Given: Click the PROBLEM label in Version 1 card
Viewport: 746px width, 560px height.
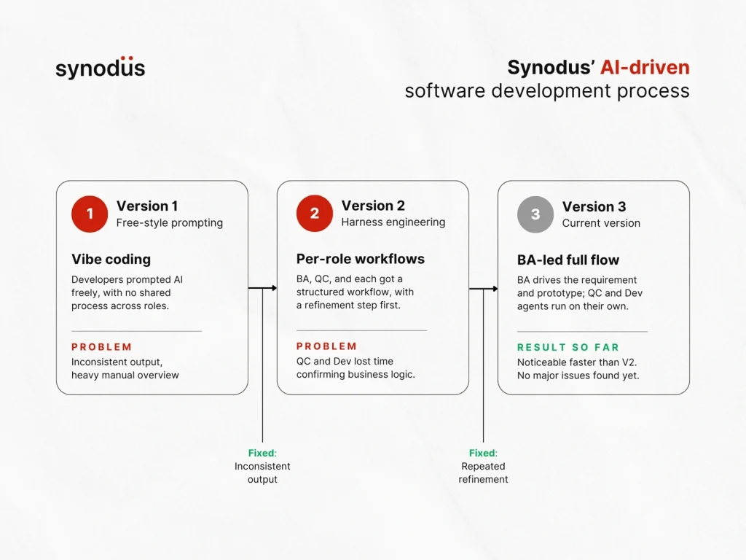Looking at the screenshot, I should click(x=102, y=347).
